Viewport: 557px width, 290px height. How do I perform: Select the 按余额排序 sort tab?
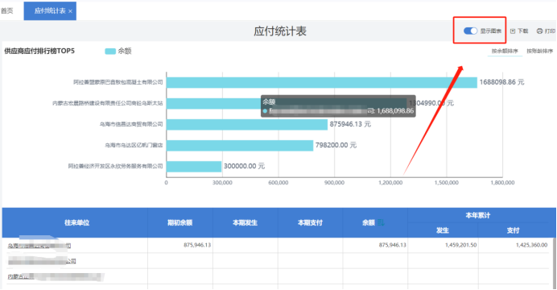click(x=505, y=52)
